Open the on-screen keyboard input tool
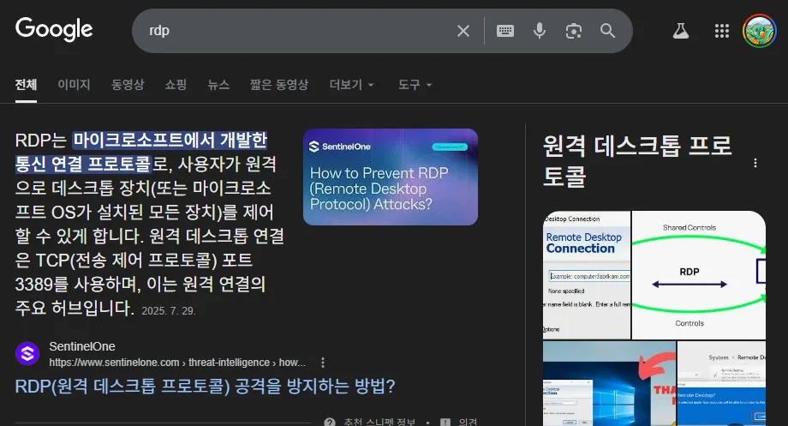788x426 pixels. pyautogui.click(x=505, y=31)
